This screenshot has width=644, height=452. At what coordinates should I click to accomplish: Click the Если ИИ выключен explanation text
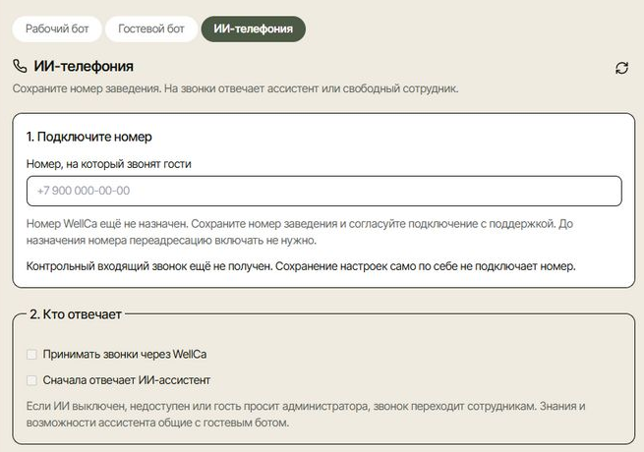pyautogui.click(x=306, y=415)
